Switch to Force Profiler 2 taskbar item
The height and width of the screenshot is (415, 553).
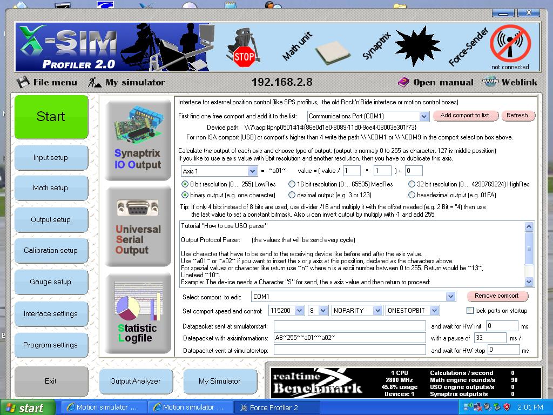click(x=277, y=407)
